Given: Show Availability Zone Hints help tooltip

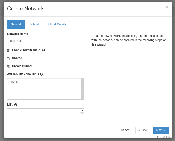Looking at the screenshot, I should tap(41, 74).
